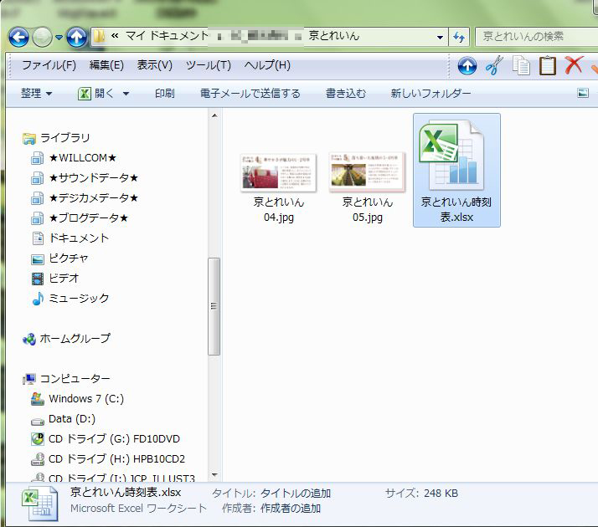Open the ツール(T) menu
598x527 pixels.
point(208,65)
